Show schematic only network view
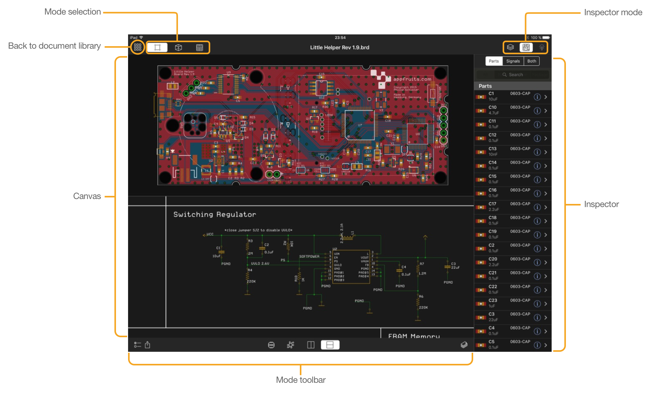Image resolution: width=649 pixels, height=393 pixels. pyautogui.click(x=291, y=345)
